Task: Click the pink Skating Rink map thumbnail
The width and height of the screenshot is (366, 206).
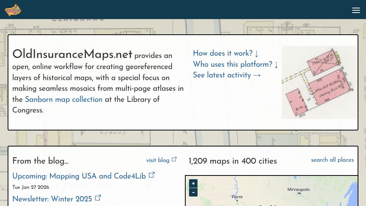Action: [x=319, y=82]
